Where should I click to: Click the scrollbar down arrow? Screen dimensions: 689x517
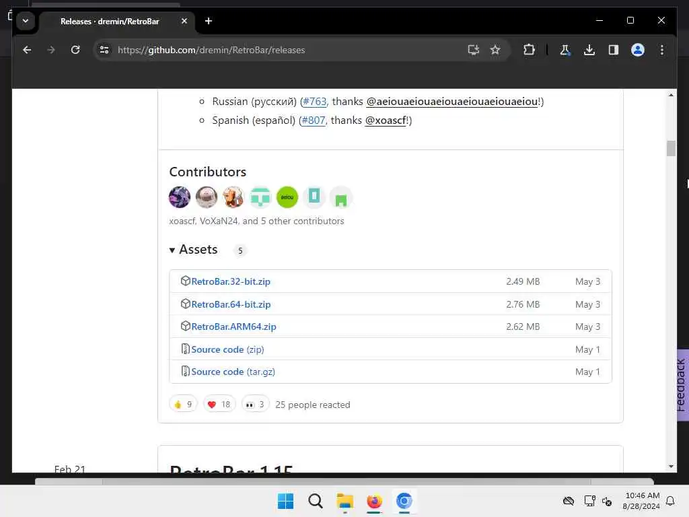[x=671, y=466]
